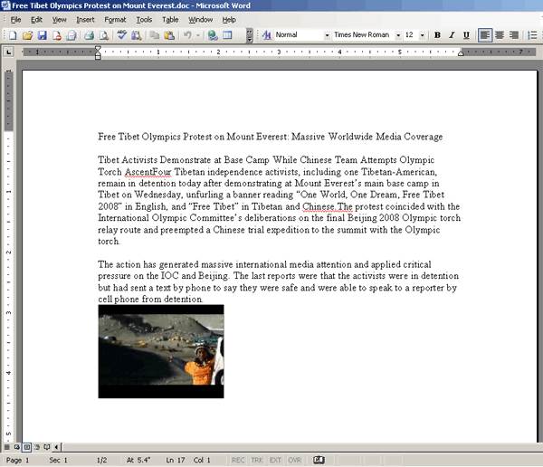Expand the font size 12 dropdown

[423, 35]
